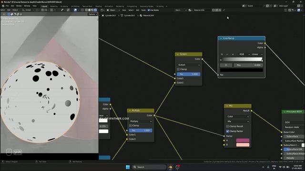Duplicate material with new material icon
305x171 pixels.
(217, 10)
